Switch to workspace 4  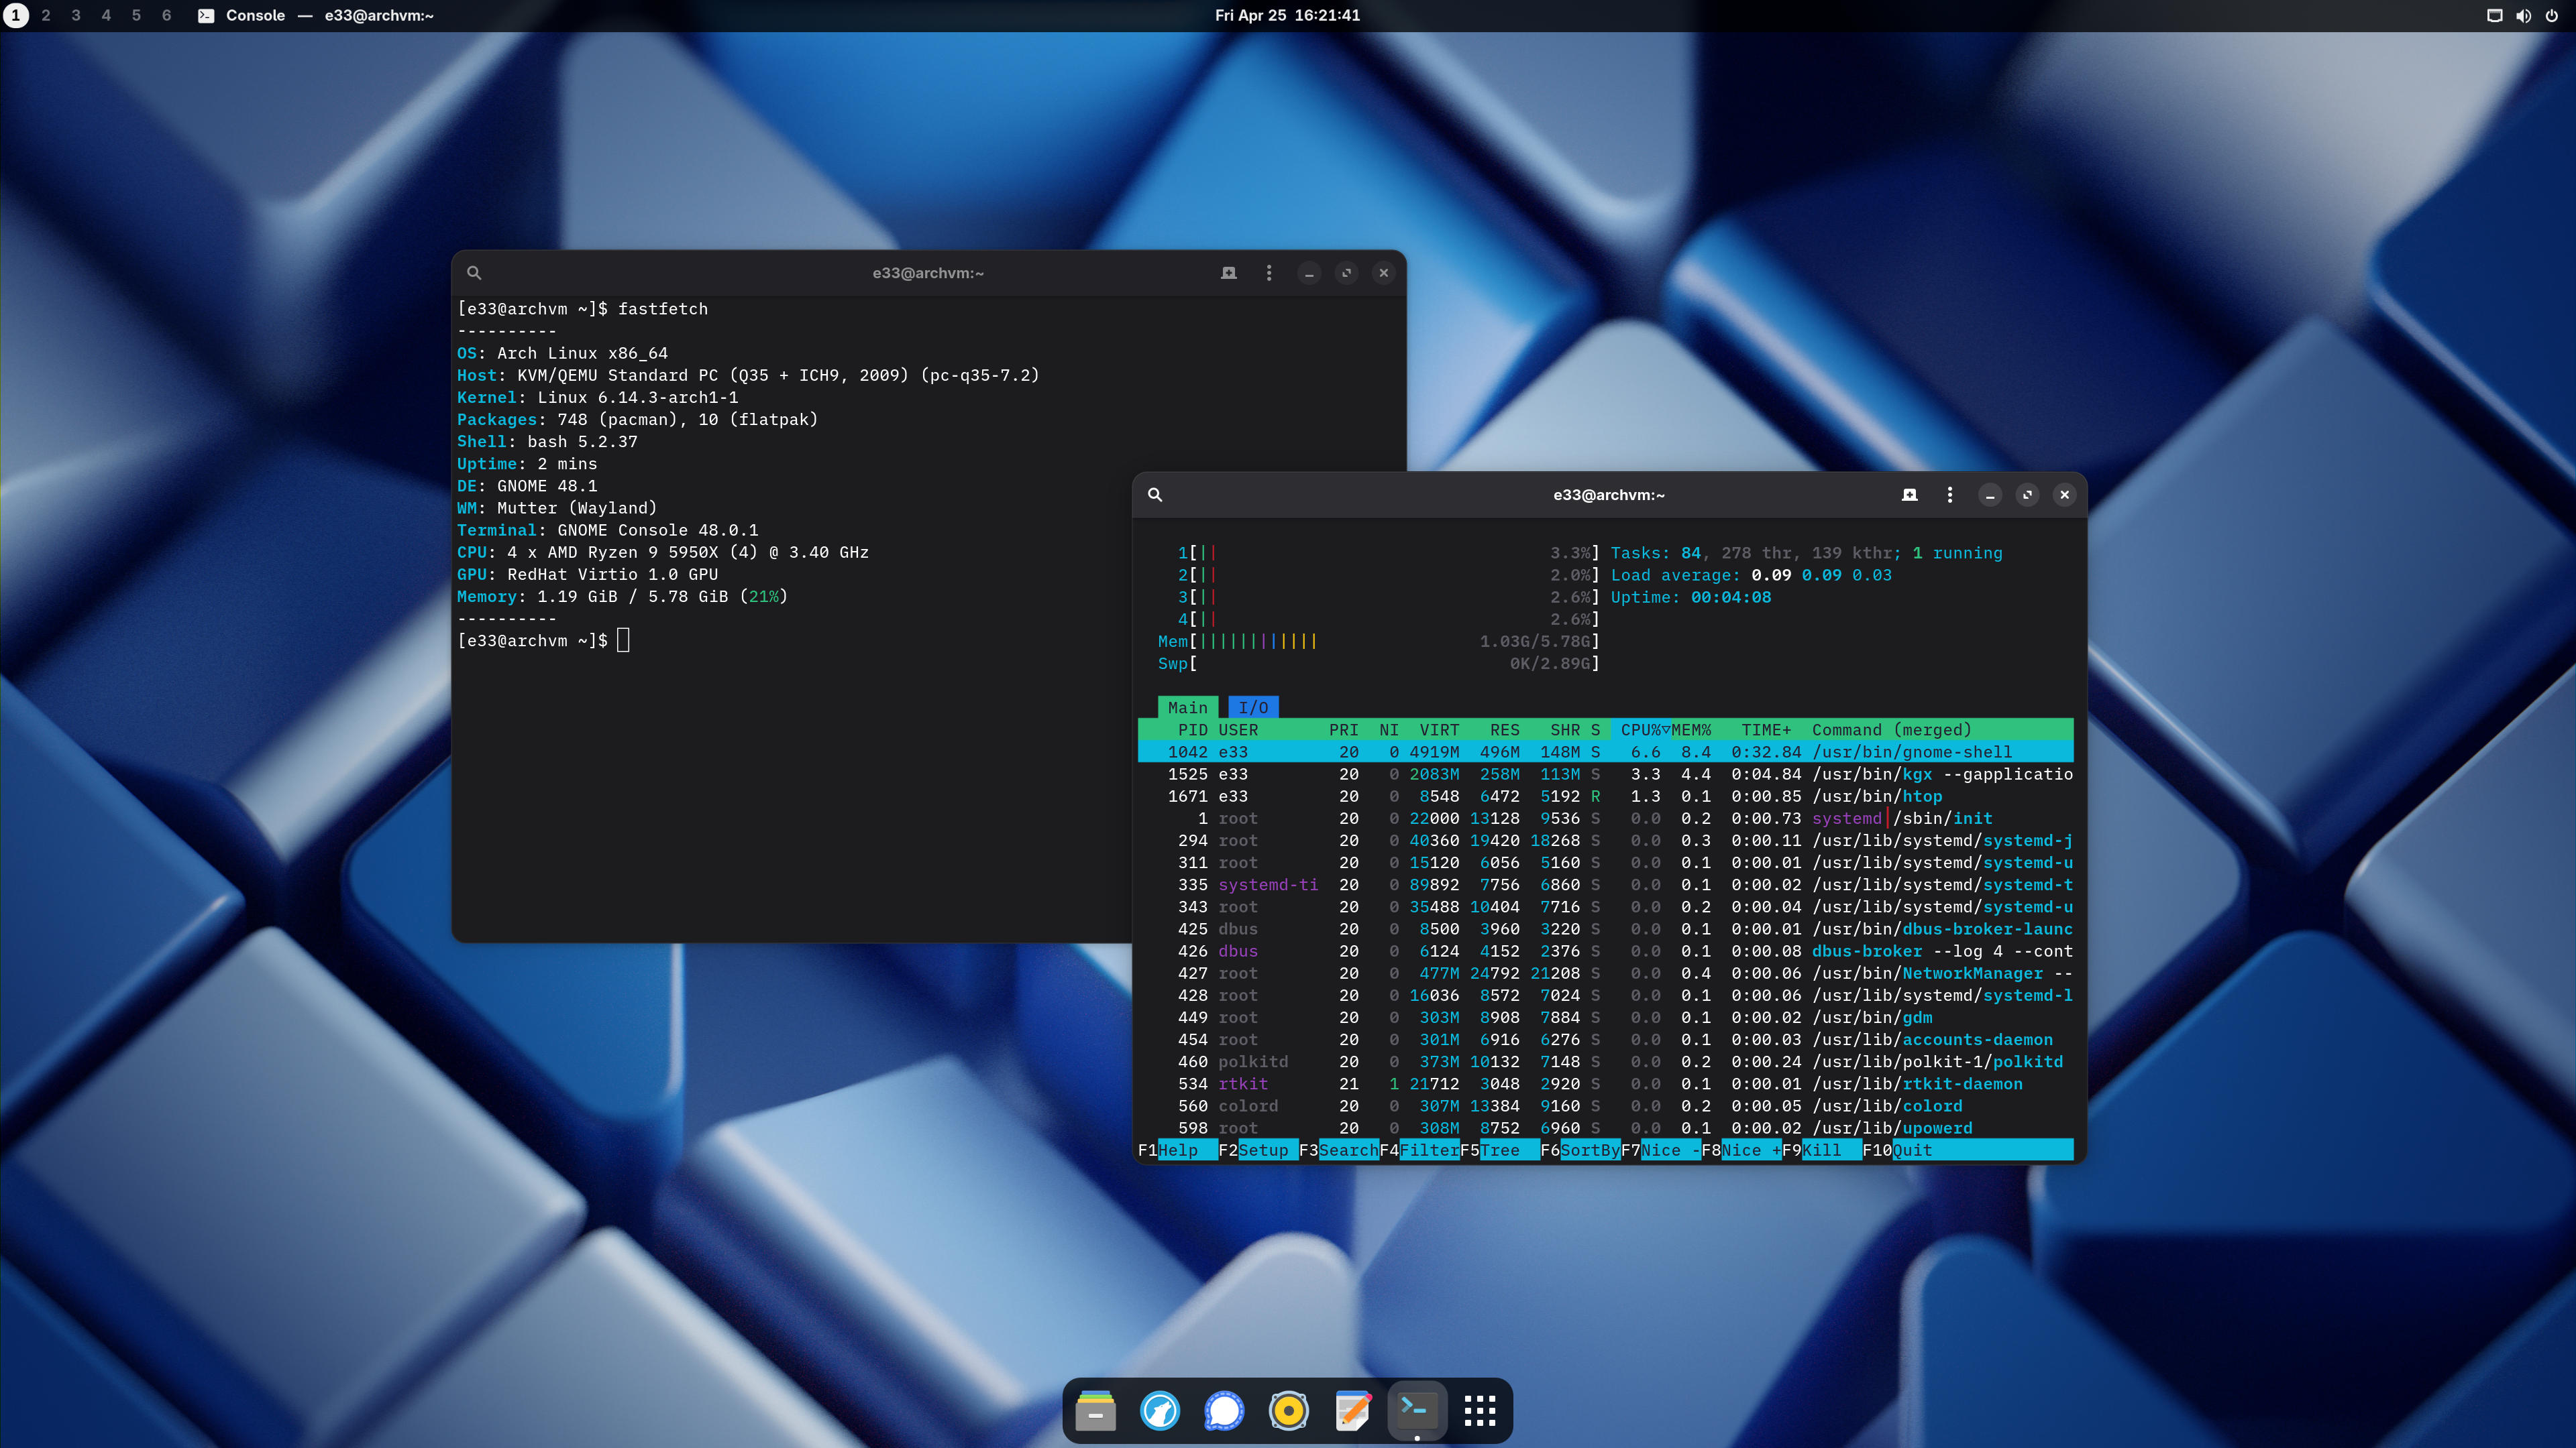click(106, 15)
